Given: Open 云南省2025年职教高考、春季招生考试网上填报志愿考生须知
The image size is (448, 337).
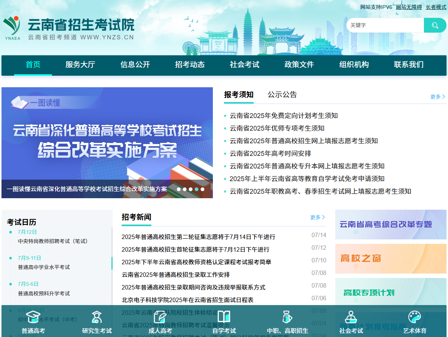Looking at the screenshot, I should 320,192.
